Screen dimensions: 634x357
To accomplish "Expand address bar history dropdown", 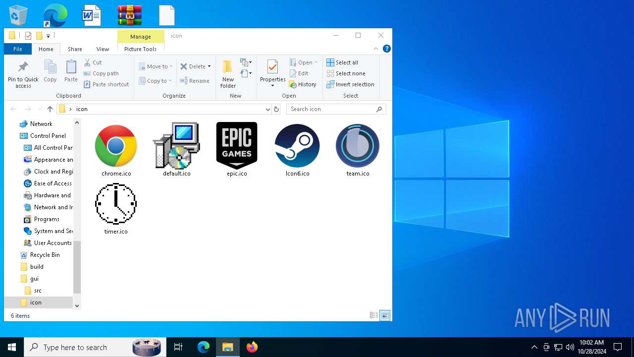I will (x=267, y=109).
